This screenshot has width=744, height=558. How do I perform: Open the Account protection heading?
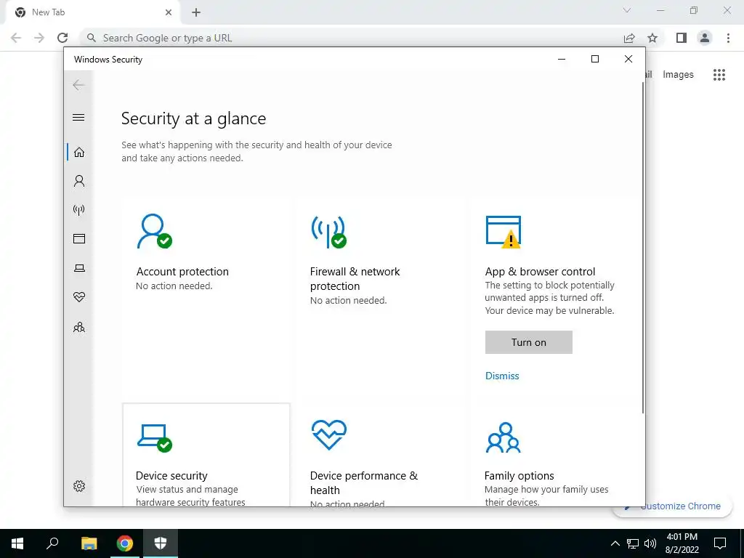(182, 272)
